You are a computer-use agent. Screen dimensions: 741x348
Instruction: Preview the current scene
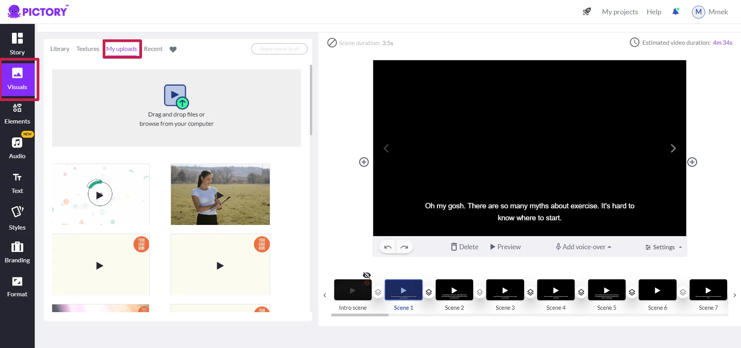click(x=506, y=247)
